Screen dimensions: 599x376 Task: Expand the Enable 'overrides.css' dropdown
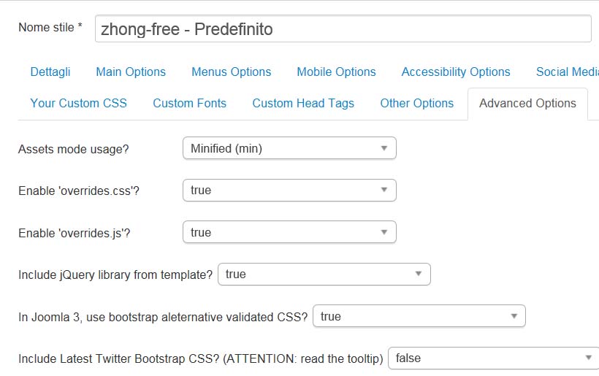(289, 191)
